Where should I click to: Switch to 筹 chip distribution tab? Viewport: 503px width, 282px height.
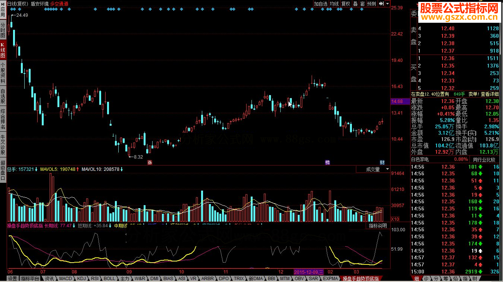click(x=446, y=279)
